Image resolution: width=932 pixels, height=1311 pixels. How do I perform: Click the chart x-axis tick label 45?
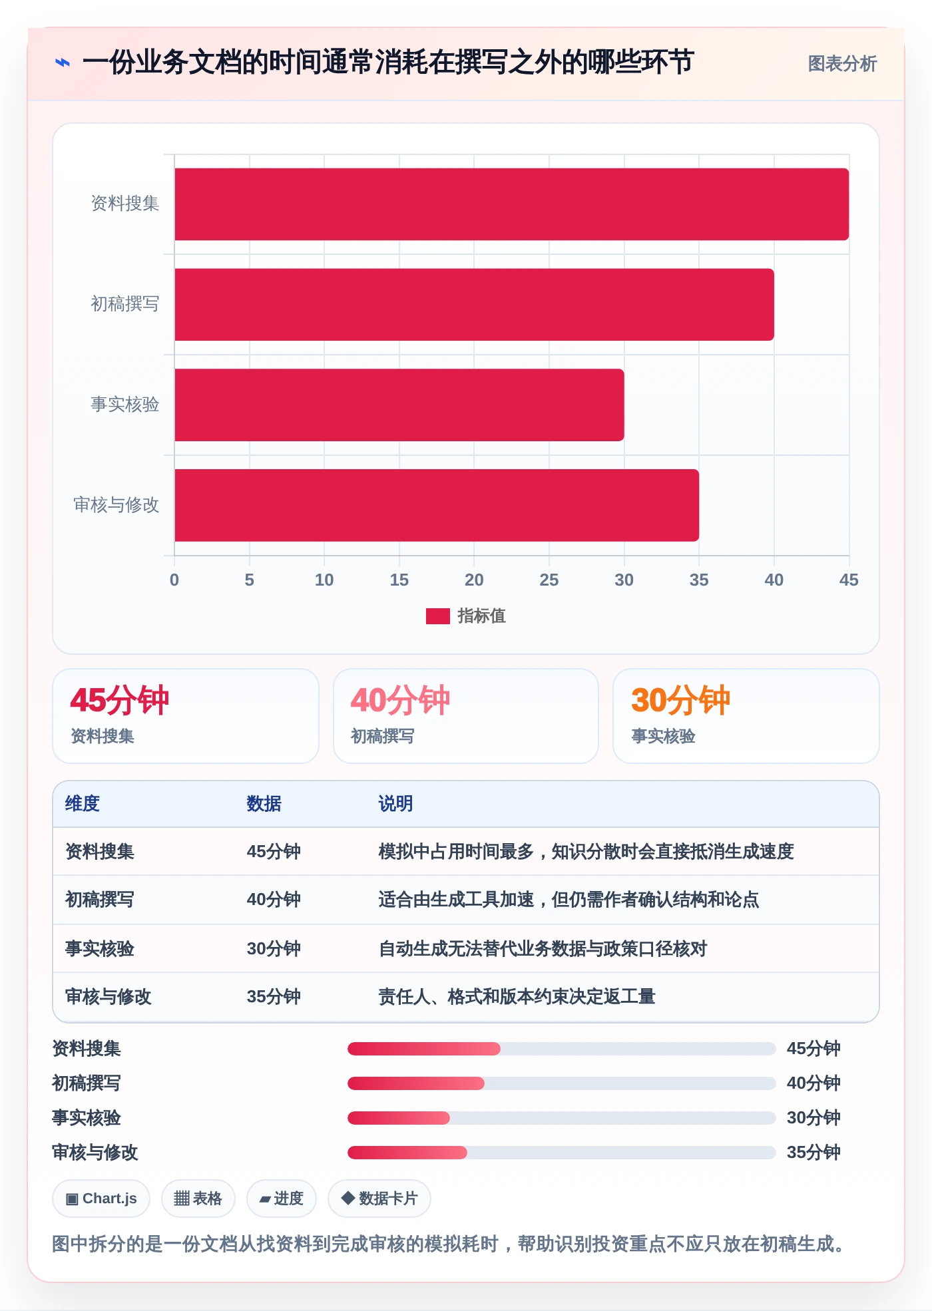[849, 580]
